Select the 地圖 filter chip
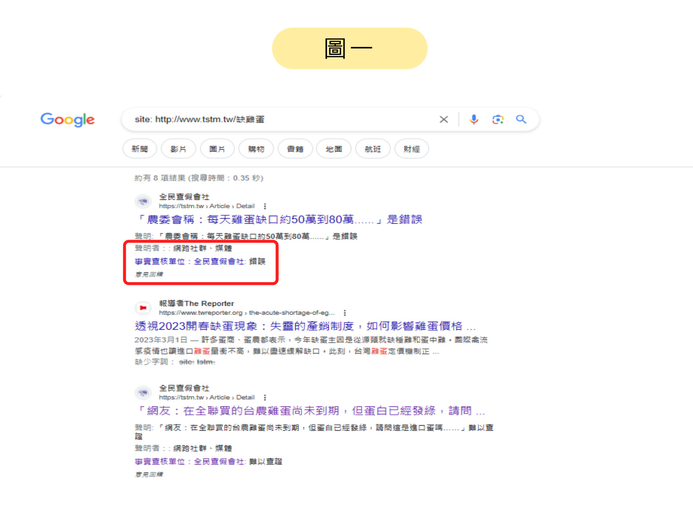This screenshot has width=693, height=509. [334, 149]
